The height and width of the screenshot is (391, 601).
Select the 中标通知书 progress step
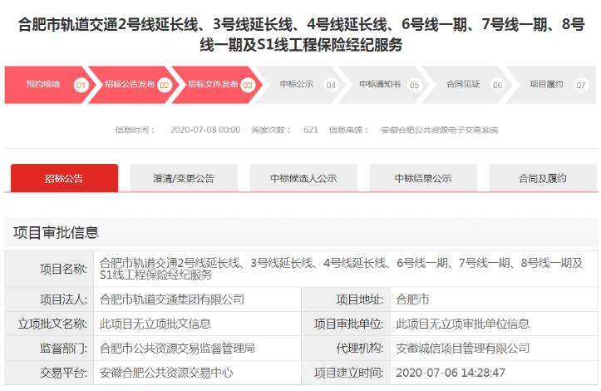point(379,84)
